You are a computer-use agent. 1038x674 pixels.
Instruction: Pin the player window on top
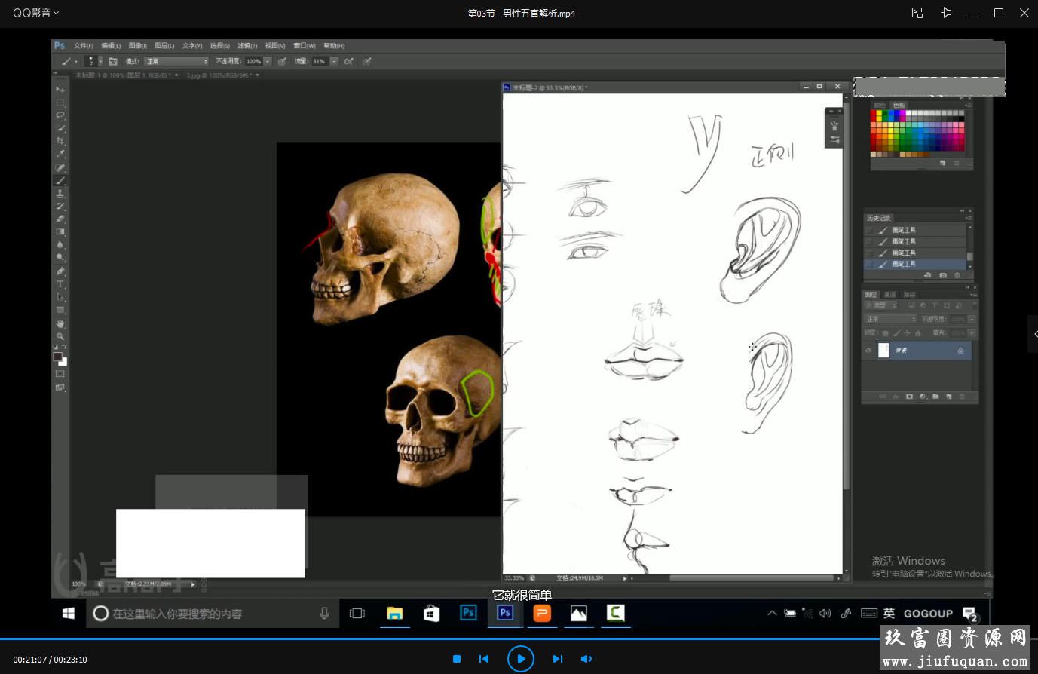(x=946, y=13)
